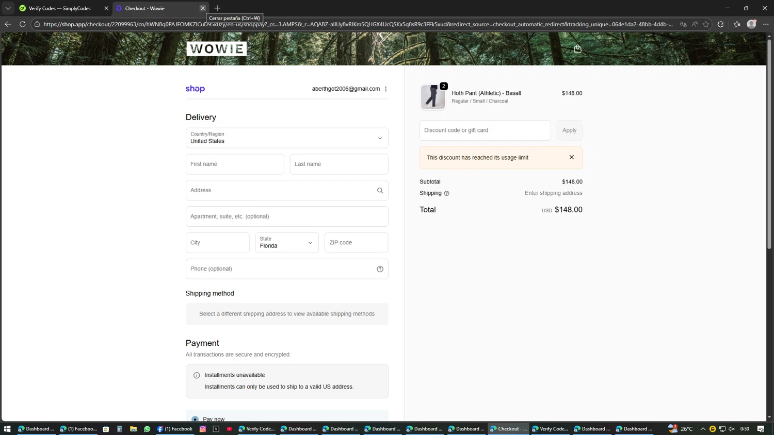
Task: Open the Favorites list icon
Action: pyautogui.click(x=736, y=24)
